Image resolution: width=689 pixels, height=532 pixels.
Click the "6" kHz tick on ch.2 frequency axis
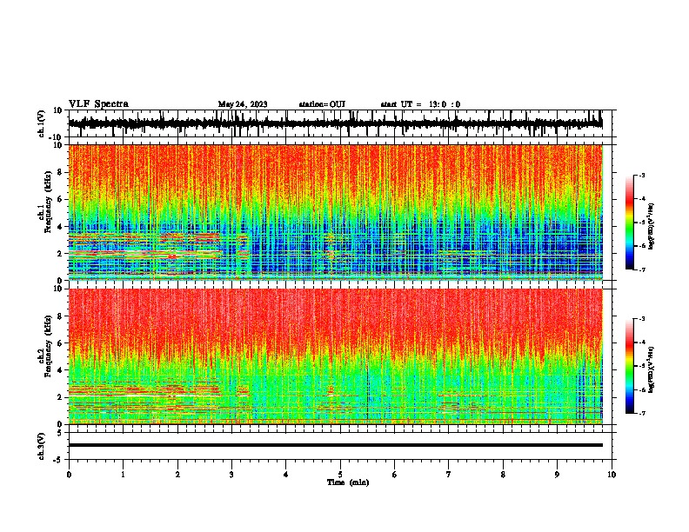tap(60, 343)
